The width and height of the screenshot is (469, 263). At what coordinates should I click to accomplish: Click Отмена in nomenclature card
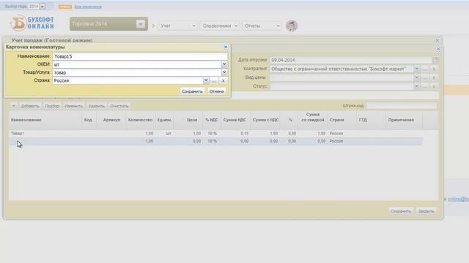pos(217,91)
